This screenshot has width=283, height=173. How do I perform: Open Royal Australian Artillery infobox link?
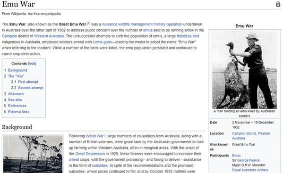click(x=250, y=170)
